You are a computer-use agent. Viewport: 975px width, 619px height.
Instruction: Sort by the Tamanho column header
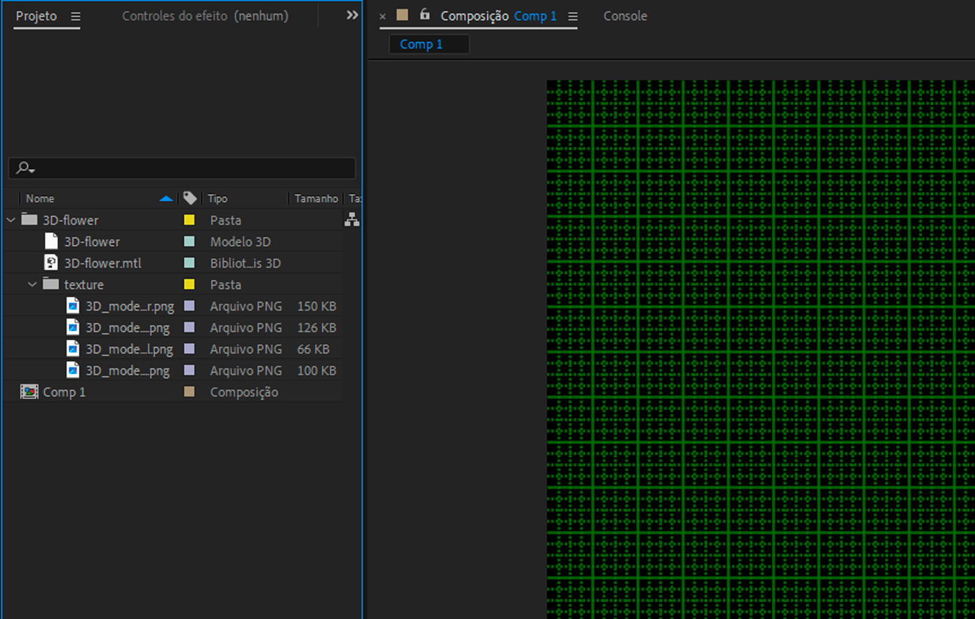tap(316, 198)
